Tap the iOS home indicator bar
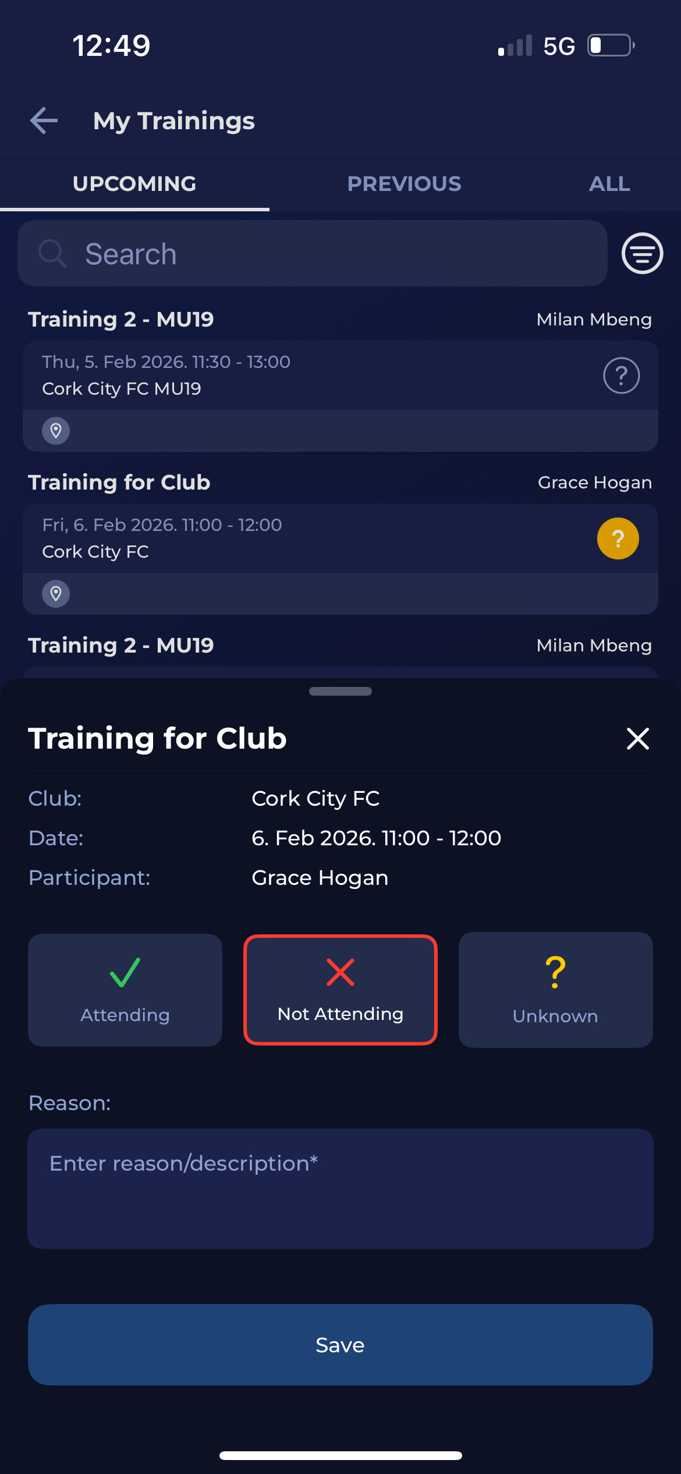The height and width of the screenshot is (1474, 681). tap(340, 1455)
